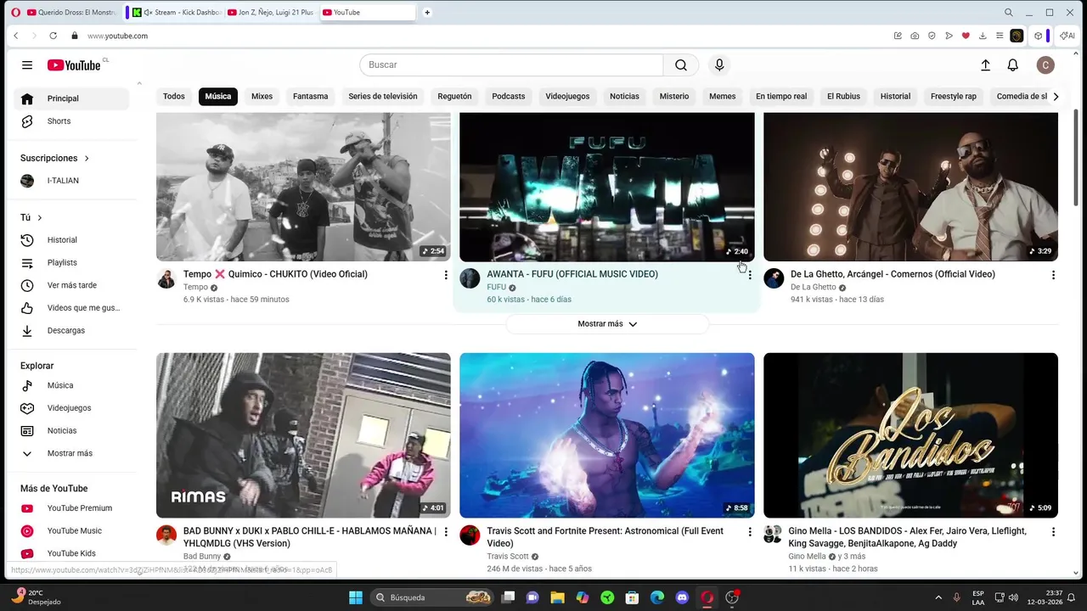
Task: Expand Suscripciones section
Action: coord(55,158)
